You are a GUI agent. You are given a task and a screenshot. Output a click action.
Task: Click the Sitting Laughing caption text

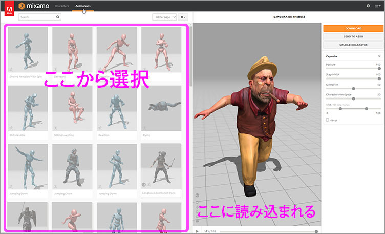pos(64,135)
